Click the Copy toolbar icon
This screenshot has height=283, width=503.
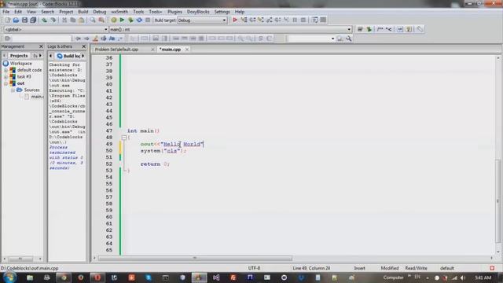(73, 20)
